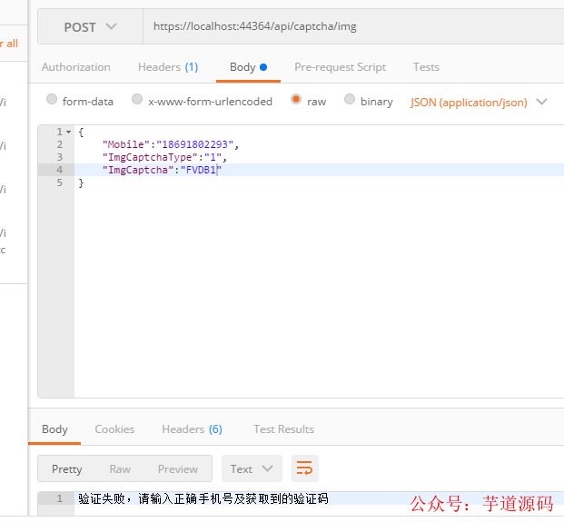Collapse the JSON block at line 1

tap(68, 132)
